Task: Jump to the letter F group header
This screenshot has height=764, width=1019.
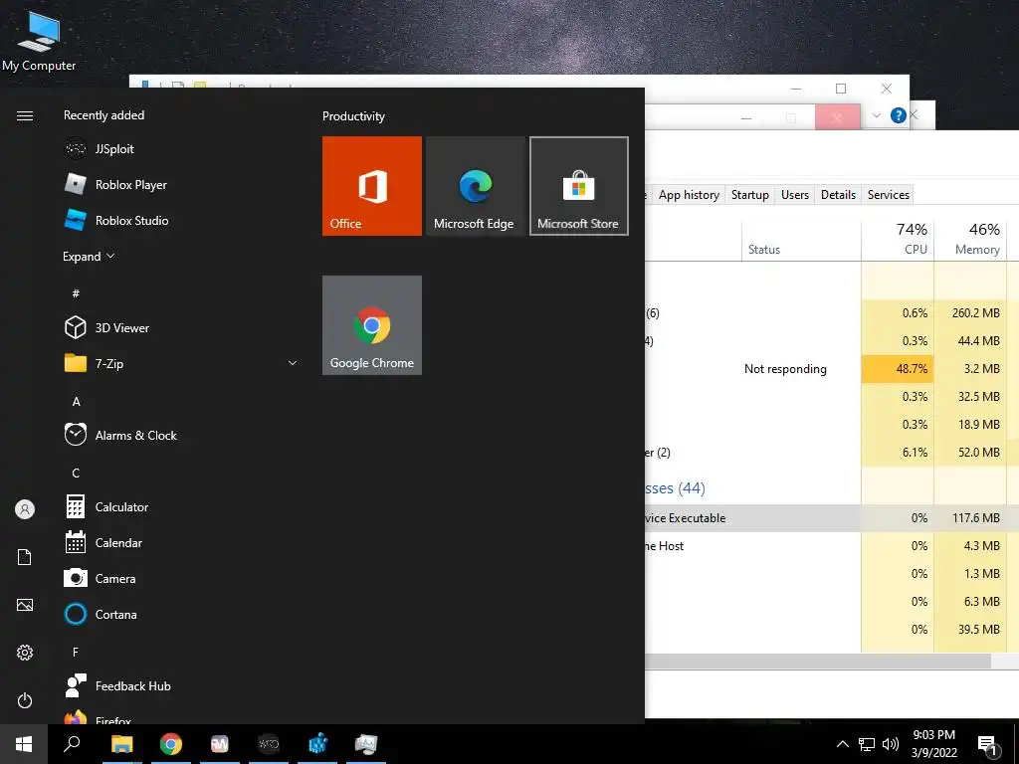Action: (x=76, y=652)
